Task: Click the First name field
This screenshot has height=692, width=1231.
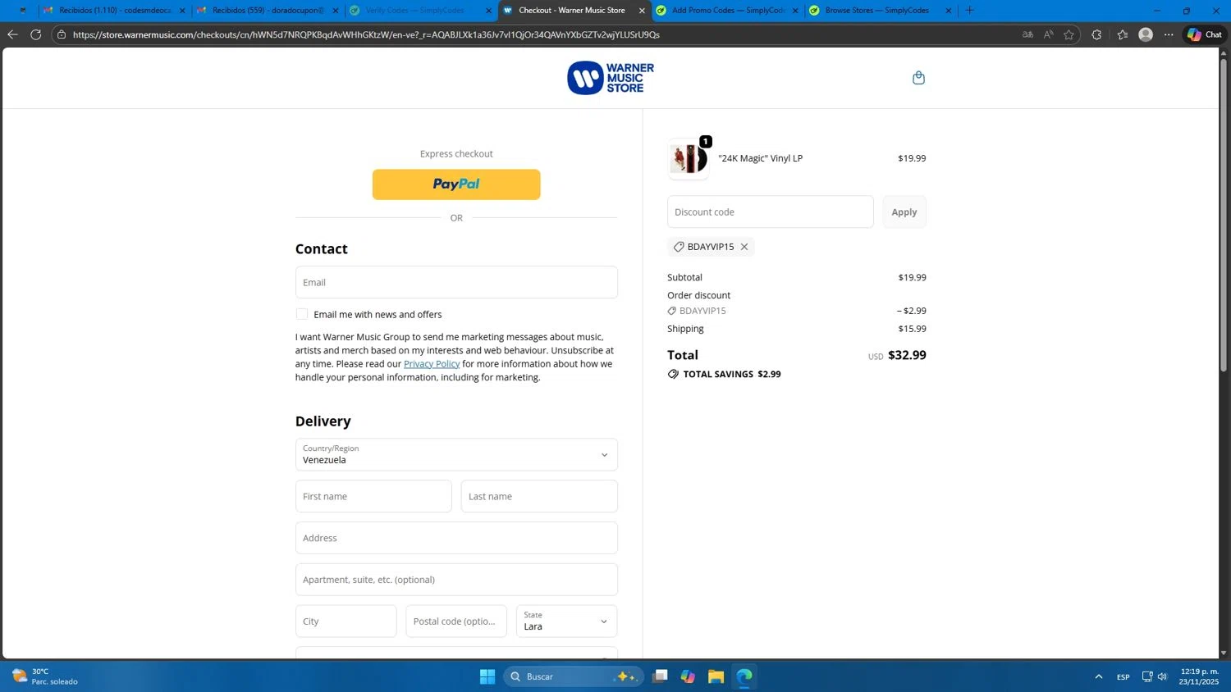Action: click(x=373, y=496)
